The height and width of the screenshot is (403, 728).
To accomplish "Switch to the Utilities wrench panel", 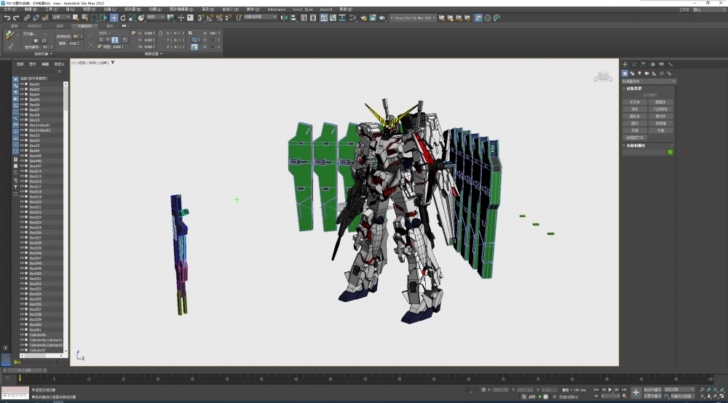I will [x=670, y=65].
